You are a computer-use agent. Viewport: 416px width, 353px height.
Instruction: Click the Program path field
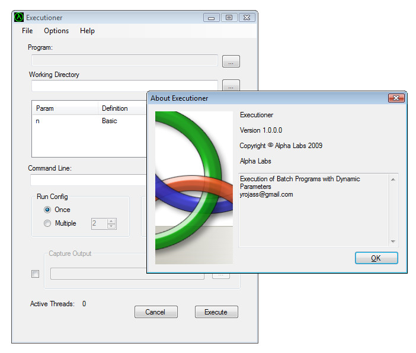click(x=124, y=60)
